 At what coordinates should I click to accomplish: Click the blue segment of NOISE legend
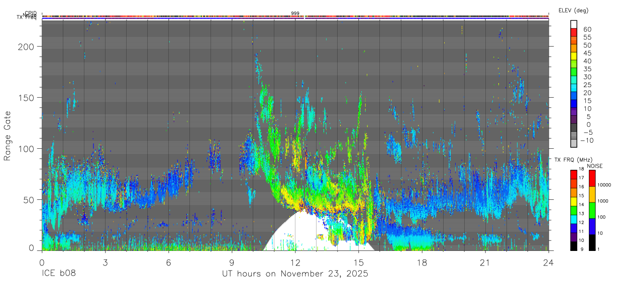point(591,226)
